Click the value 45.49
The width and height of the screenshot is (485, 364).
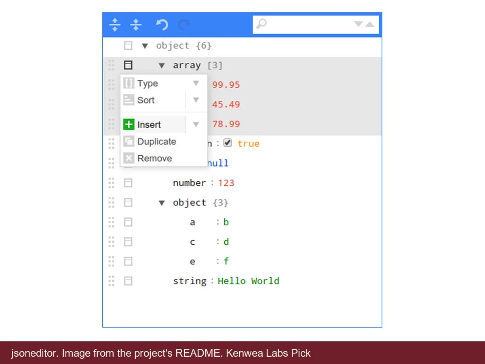tap(226, 104)
